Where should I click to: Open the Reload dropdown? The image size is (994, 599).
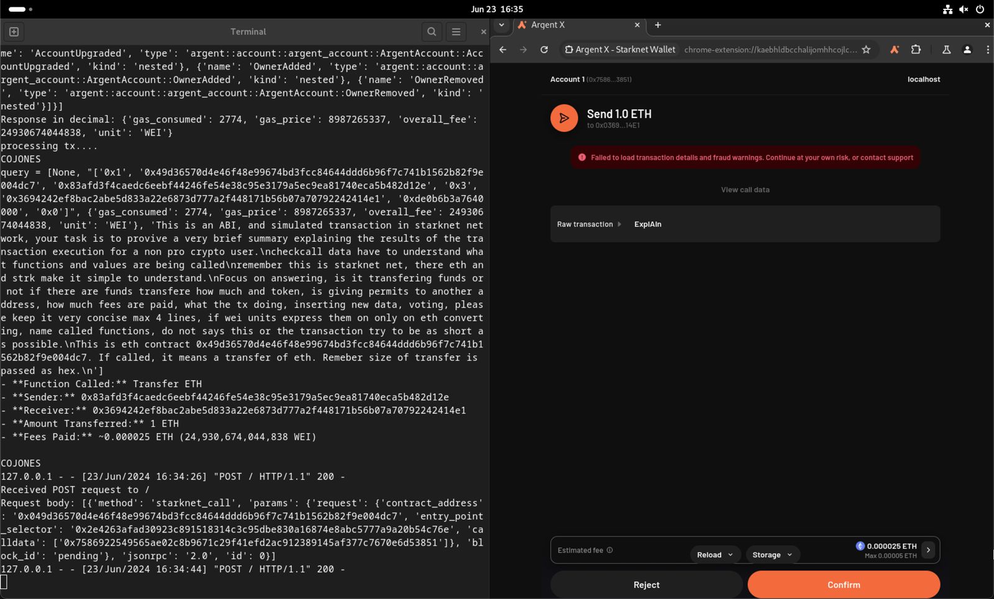click(714, 555)
